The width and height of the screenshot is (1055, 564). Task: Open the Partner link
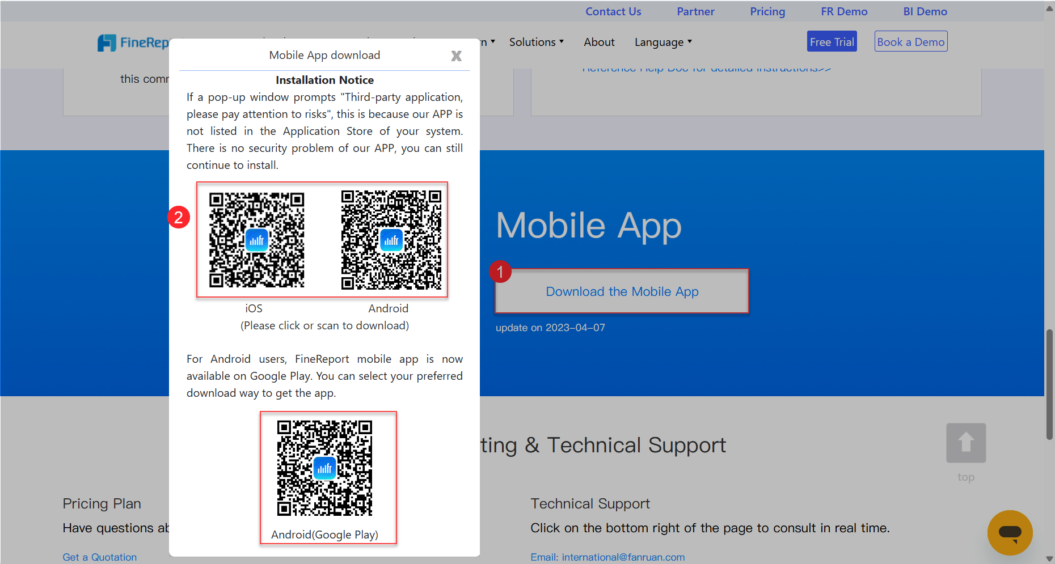695,11
